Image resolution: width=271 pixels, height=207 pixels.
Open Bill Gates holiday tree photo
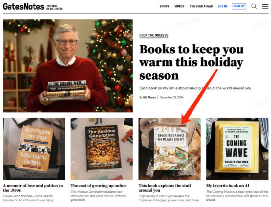(x=68, y=66)
